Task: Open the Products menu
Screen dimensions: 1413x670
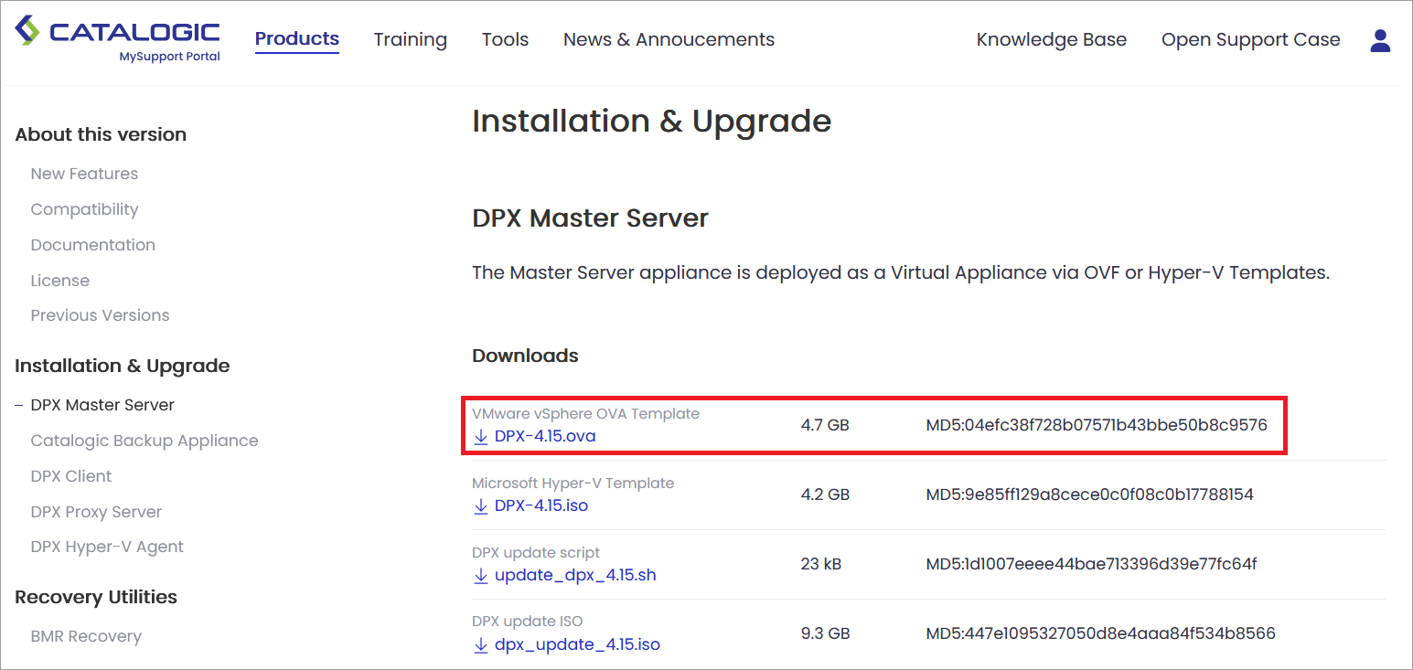Action: click(296, 39)
